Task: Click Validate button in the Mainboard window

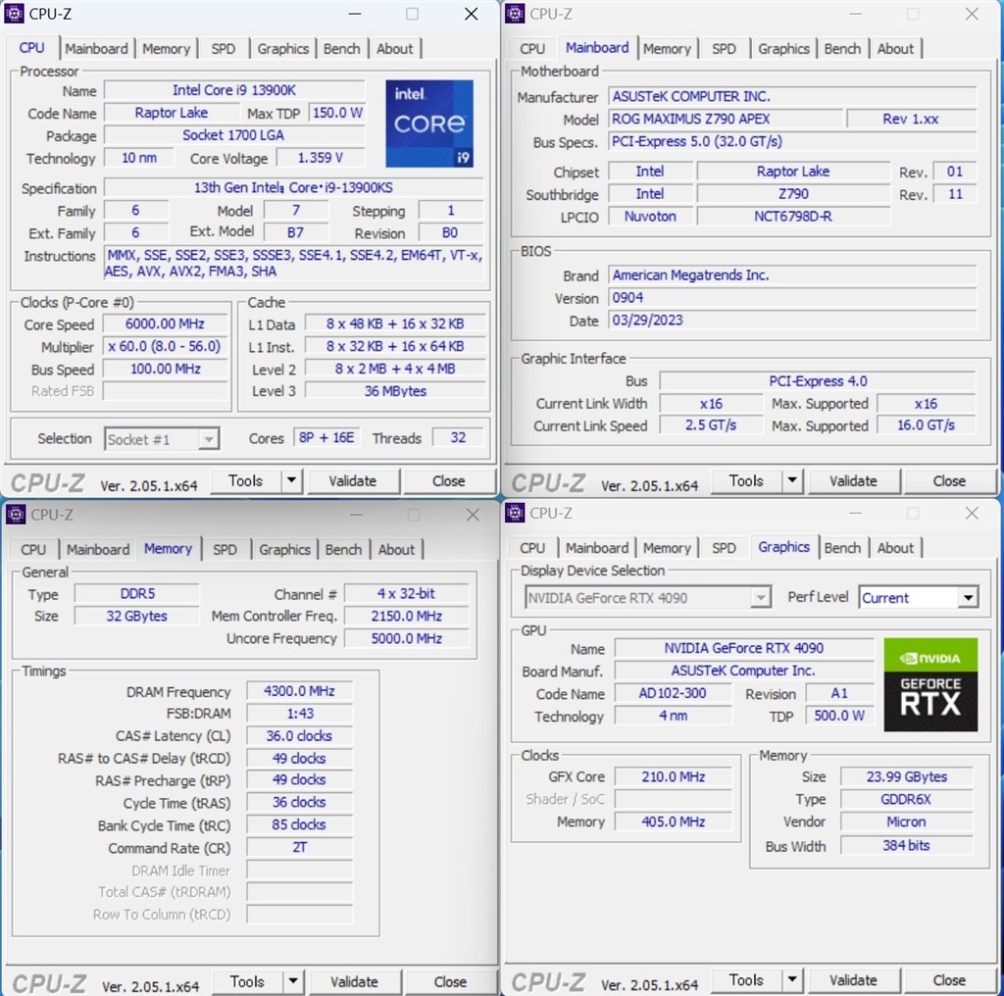Action: (853, 480)
